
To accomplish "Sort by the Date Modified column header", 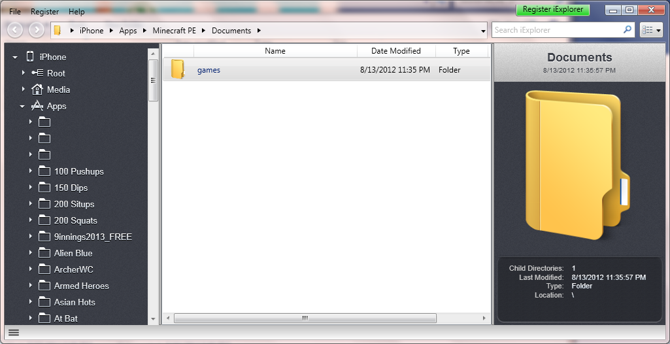I will point(396,51).
